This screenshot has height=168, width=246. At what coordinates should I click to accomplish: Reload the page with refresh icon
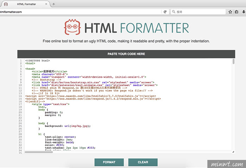[x=165, y=12]
